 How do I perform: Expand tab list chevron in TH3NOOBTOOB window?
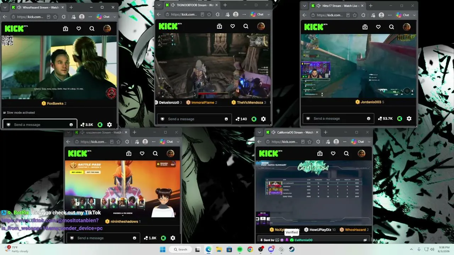click(x=160, y=5)
